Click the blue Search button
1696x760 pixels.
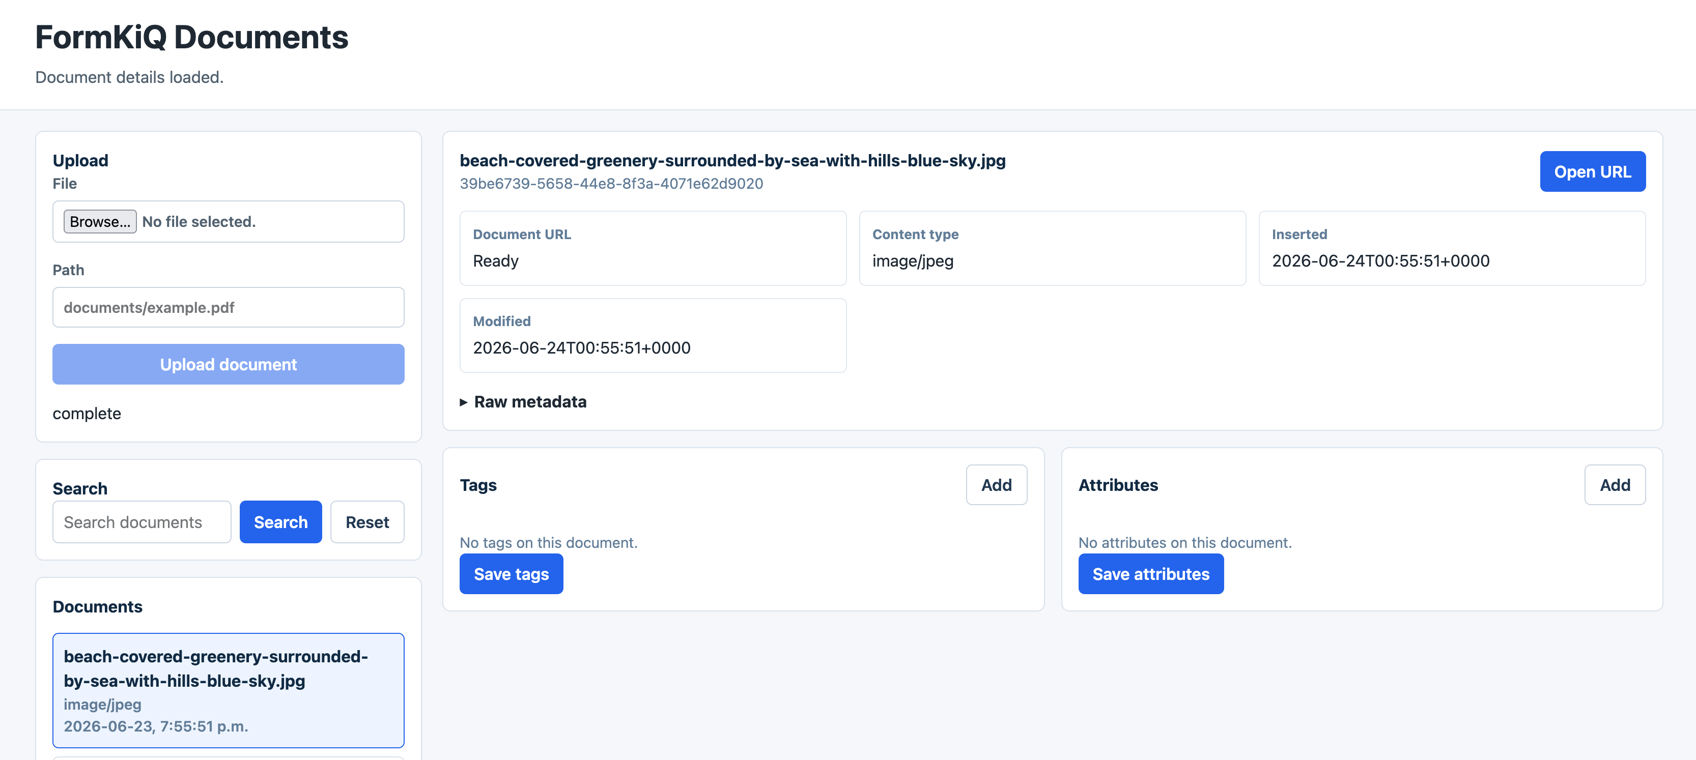(x=280, y=522)
